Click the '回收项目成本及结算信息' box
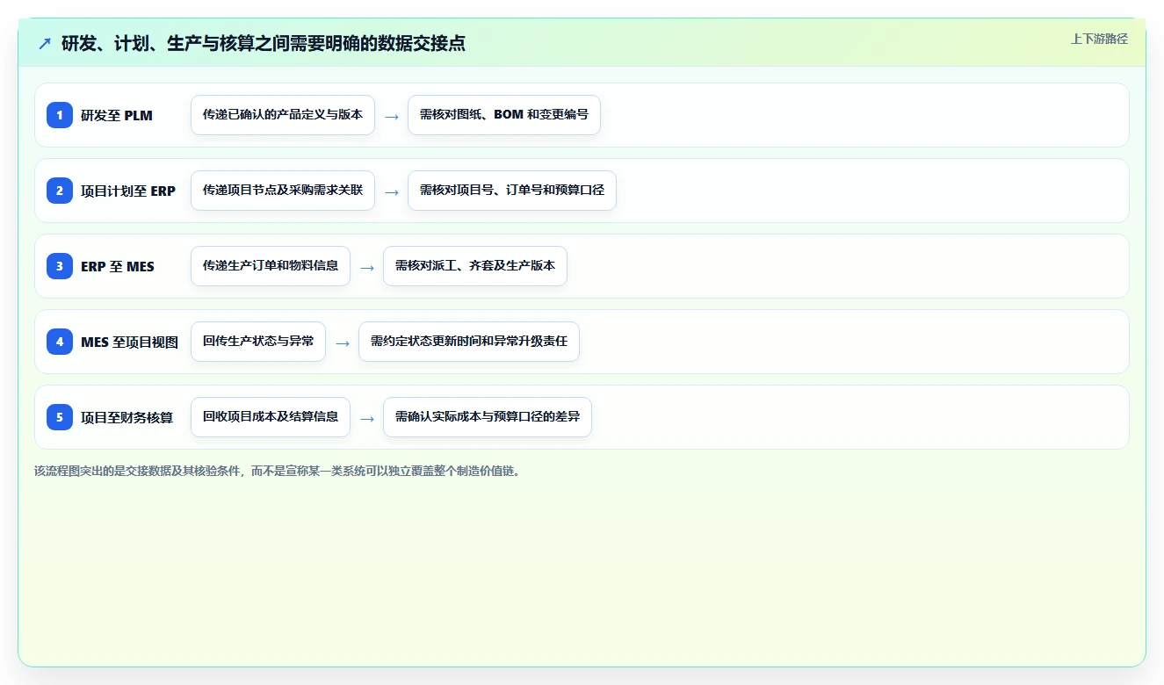 coord(271,417)
